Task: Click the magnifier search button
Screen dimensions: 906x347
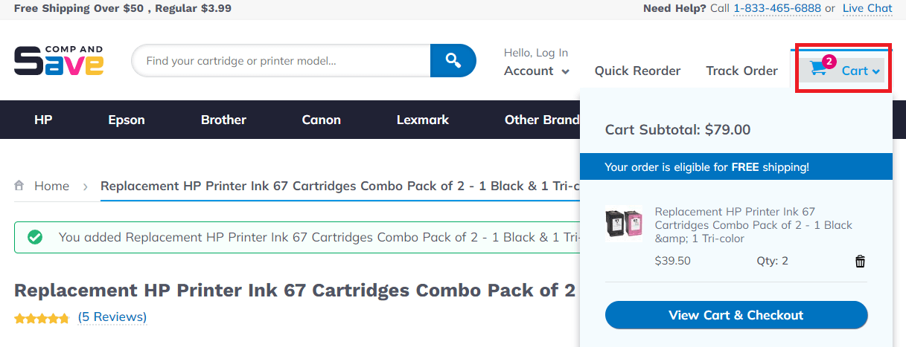Action: [453, 60]
